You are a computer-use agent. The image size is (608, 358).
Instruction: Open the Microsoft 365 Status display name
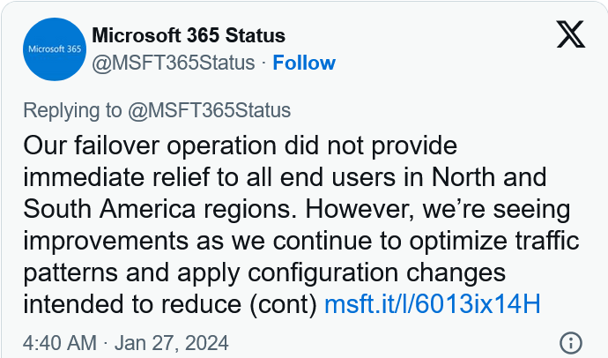point(189,35)
